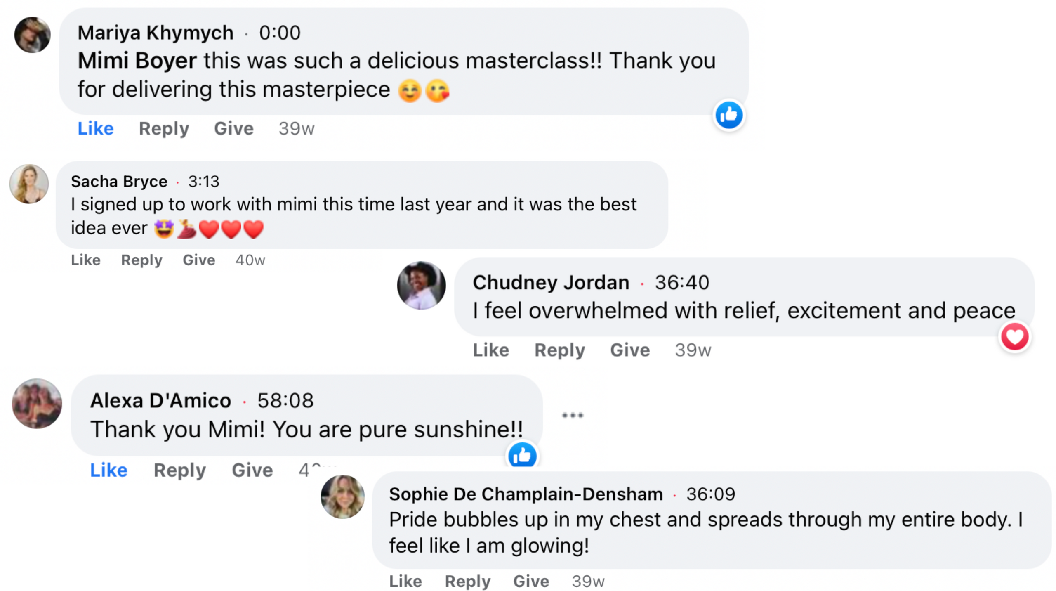This screenshot has height=591, width=1056.
Task: View Chudney Jordan's profile avatar
Action: pos(421,285)
